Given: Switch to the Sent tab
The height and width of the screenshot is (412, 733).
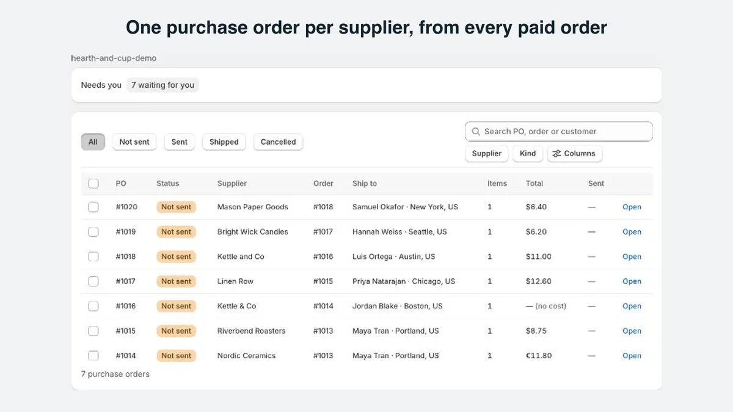Looking at the screenshot, I should point(180,142).
